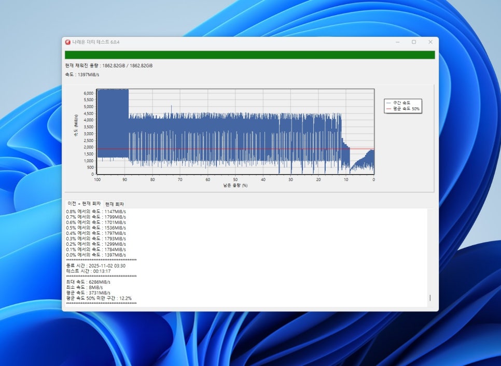The height and width of the screenshot is (366, 501).
Task: Open the 현재 회차 tab
Action: point(115,204)
